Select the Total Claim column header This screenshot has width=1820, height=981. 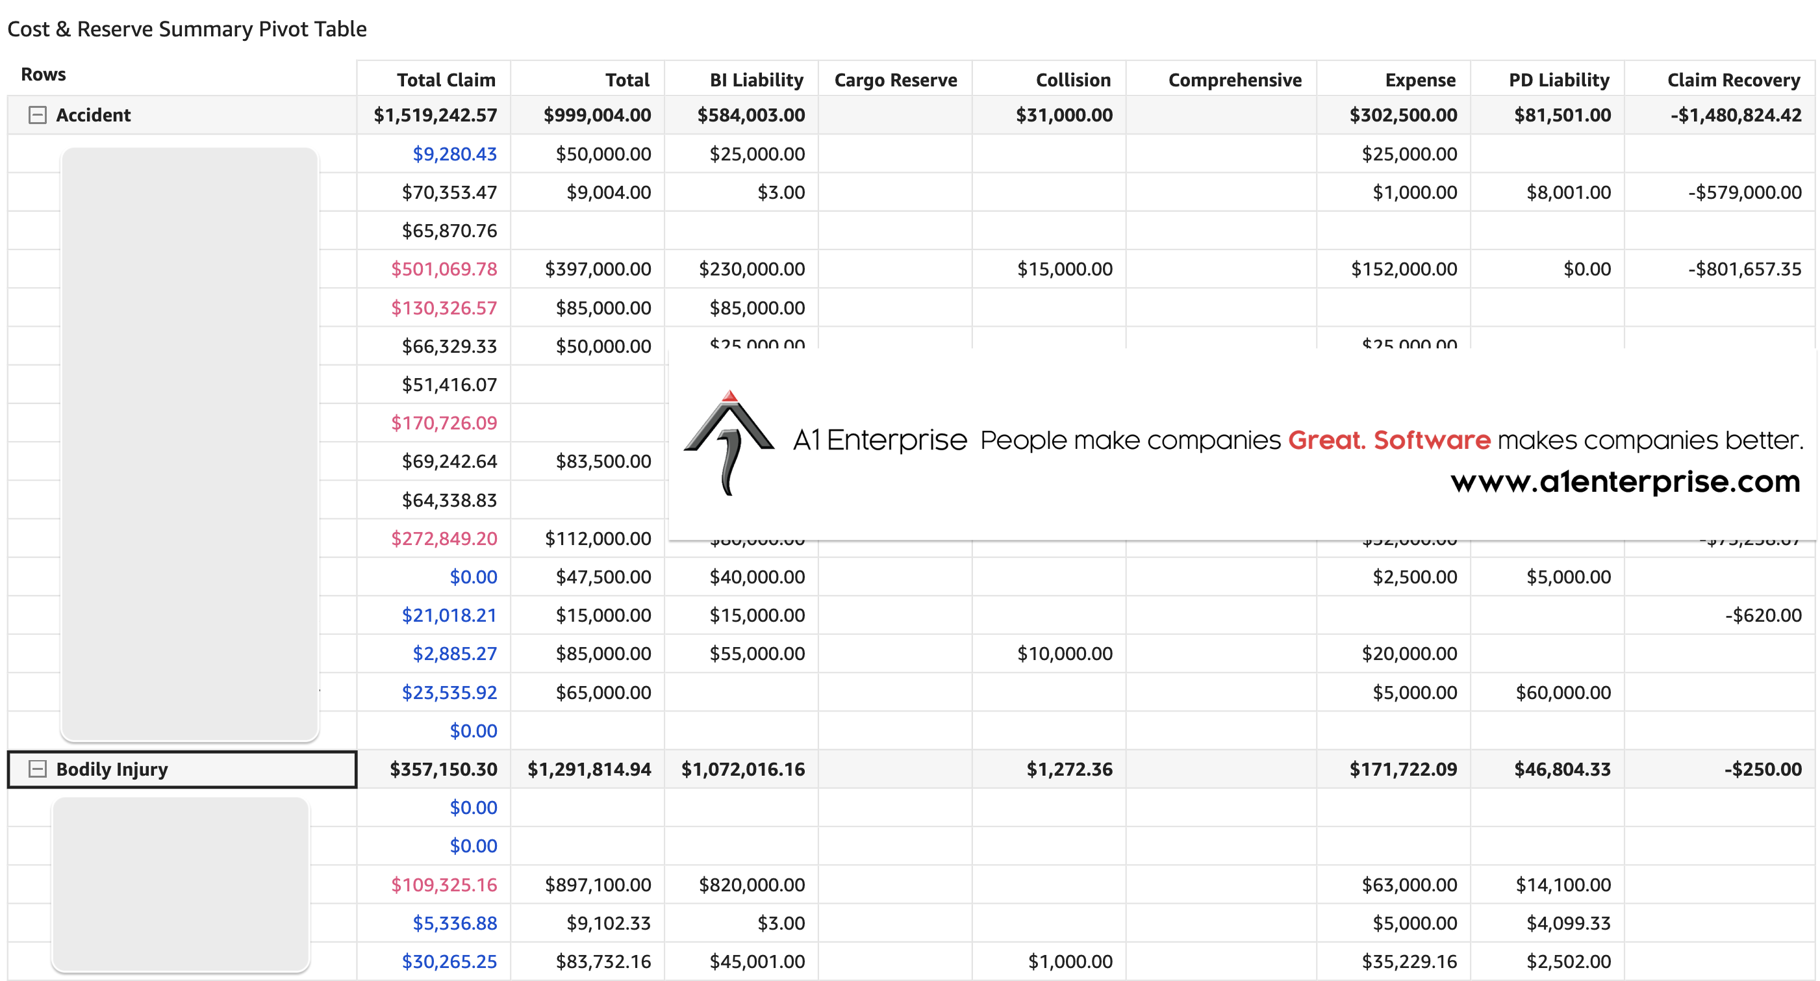[446, 79]
